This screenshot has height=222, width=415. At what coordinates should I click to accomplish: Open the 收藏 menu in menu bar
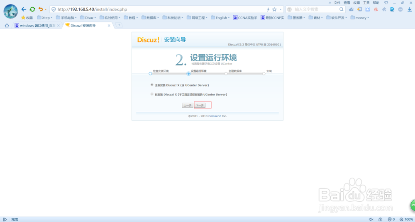[356, 2]
